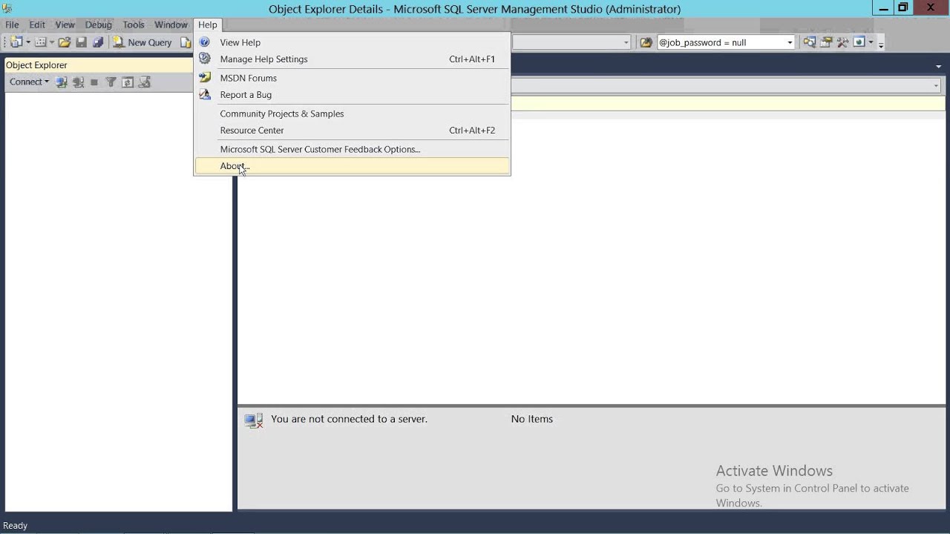Open the Edit menu
This screenshot has width=950, height=534.
[x=37, y=24]
